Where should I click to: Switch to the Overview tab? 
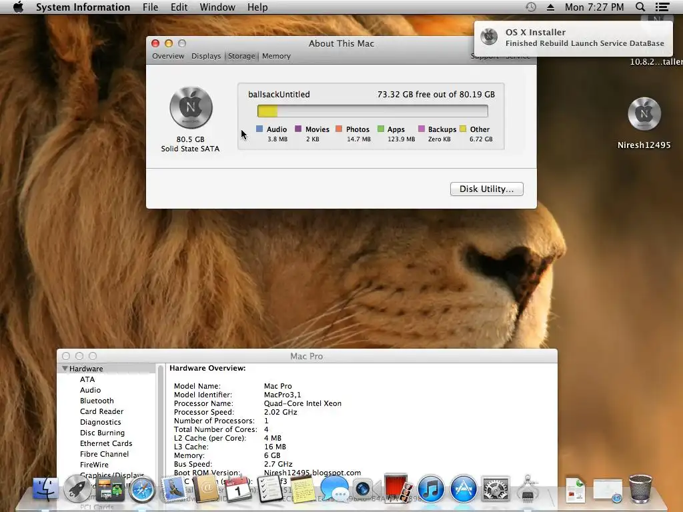coord(168,56)
